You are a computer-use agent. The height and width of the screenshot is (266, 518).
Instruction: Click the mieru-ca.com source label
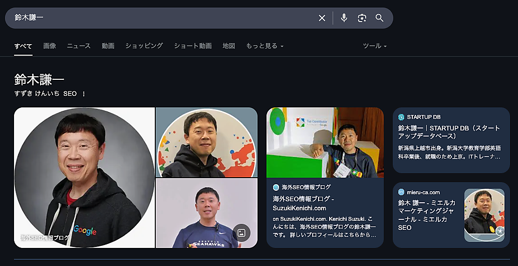(423, 192)
